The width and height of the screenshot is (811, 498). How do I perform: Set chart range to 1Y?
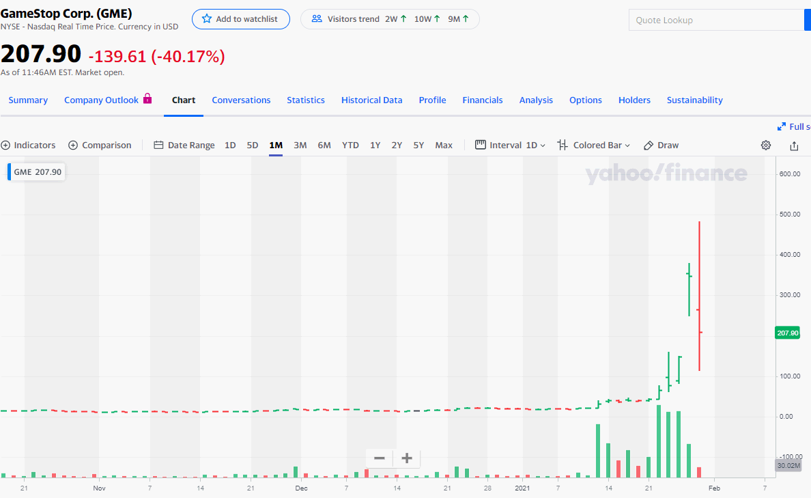point(375,146)
